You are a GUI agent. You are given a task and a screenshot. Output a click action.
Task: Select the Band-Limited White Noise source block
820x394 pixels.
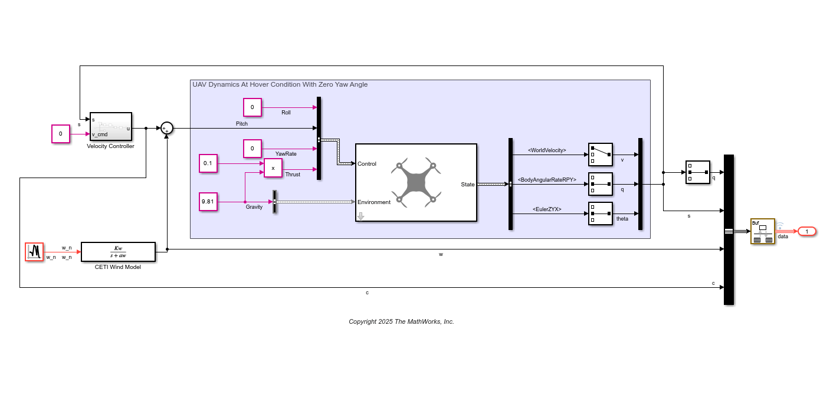(34, 252)
